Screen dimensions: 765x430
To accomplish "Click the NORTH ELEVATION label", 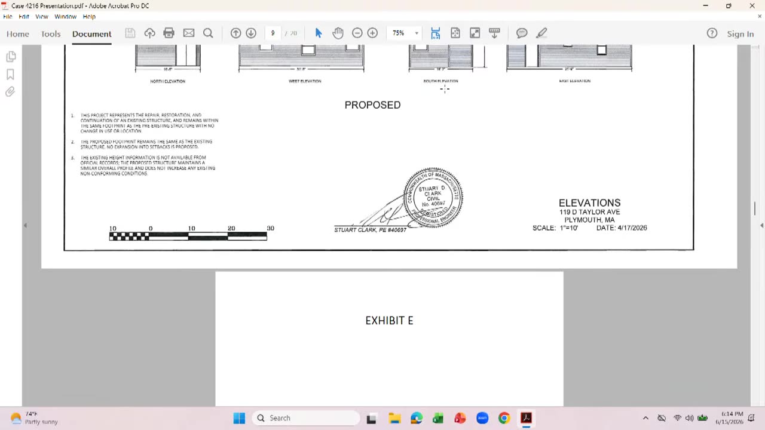I will pos(167,81).
